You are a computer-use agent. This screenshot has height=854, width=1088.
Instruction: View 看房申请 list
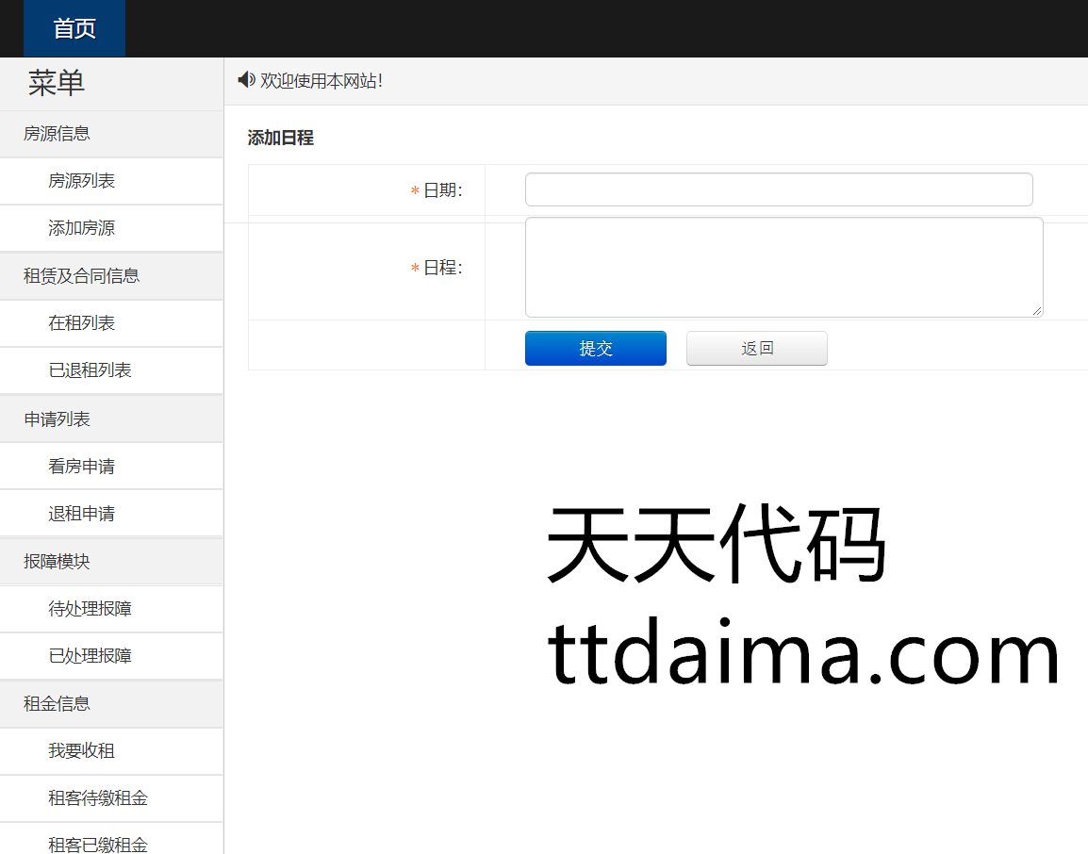click(x=82, y=467)
